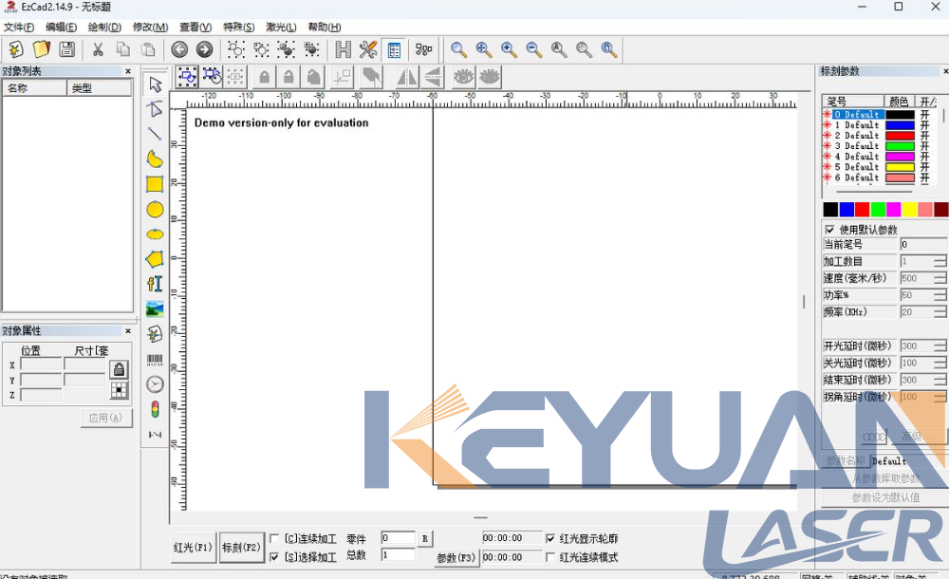Open the 文件(F) menu
This screenshot has width=949, height=579.
tap(19, 28)
